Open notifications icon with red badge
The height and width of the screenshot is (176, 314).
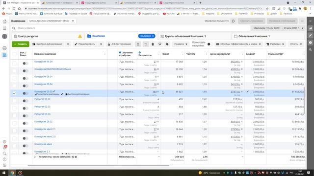click(4, 147)
